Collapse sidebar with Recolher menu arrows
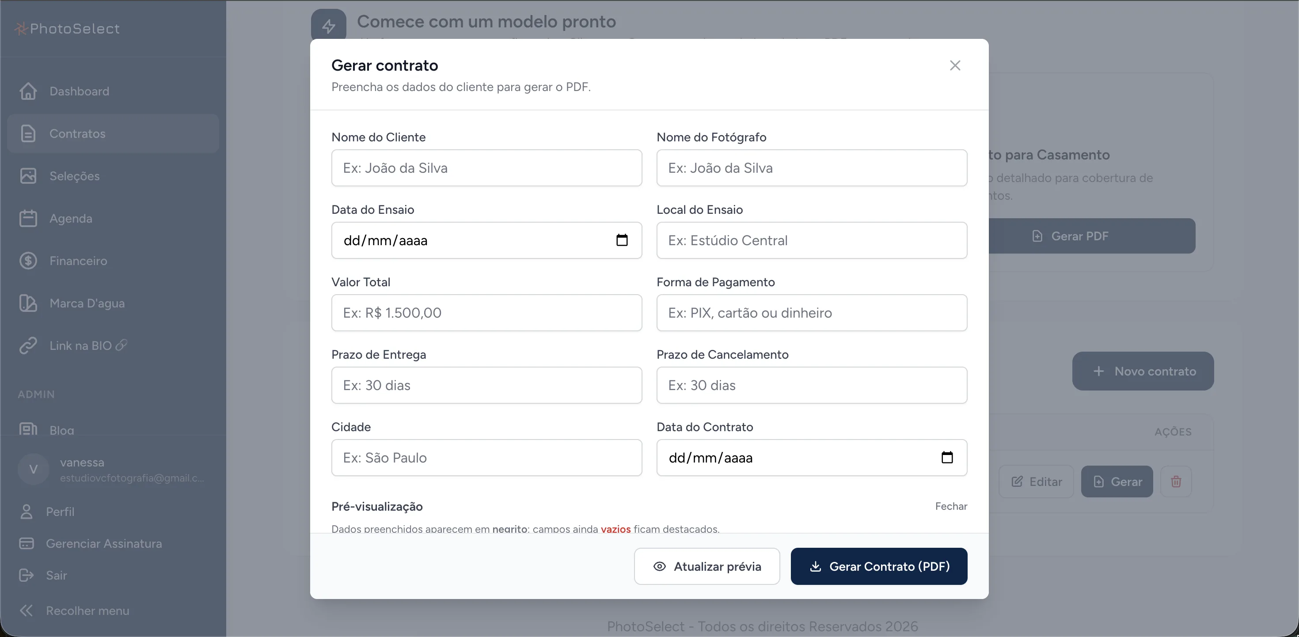This screenshot has width=1299, height=637. click(26, 611)
